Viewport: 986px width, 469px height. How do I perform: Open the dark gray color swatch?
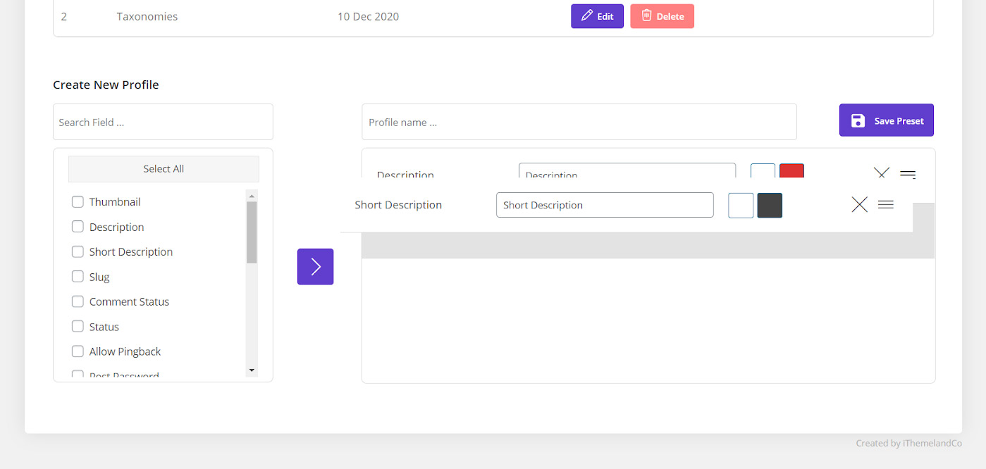(x=770, y=206)
